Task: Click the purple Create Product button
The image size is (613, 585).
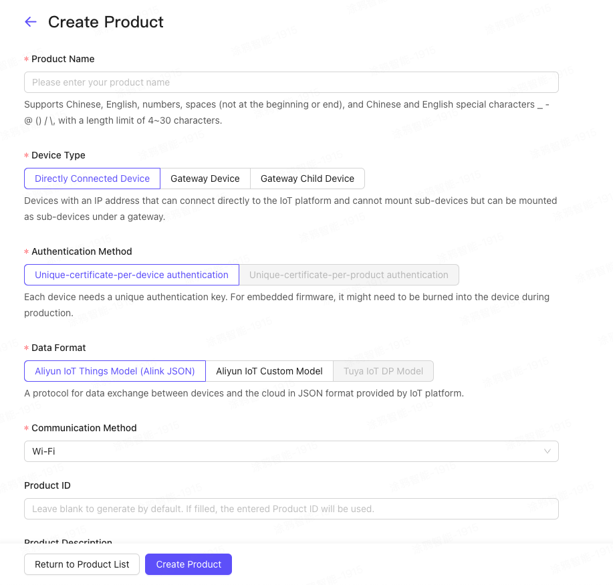Action: tap(189, 564)
